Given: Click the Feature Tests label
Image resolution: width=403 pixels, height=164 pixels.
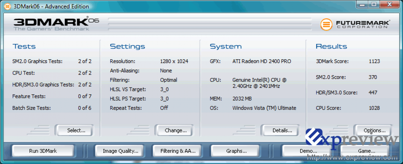Looking at the screenshot, I should 29,96.
